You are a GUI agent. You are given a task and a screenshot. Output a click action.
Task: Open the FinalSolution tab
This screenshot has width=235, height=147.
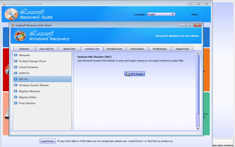[x=160, y=49]
